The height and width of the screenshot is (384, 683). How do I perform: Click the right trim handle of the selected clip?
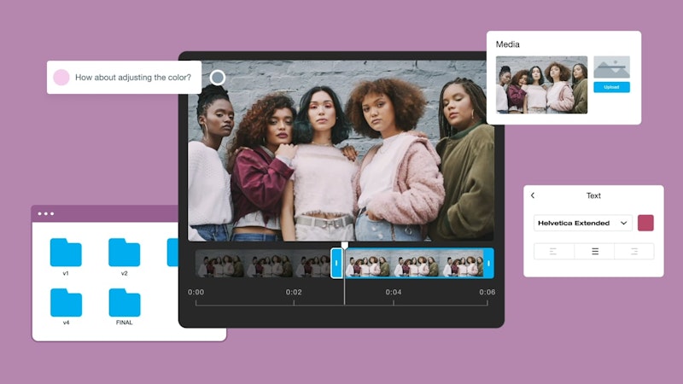(x=488, y=264)
